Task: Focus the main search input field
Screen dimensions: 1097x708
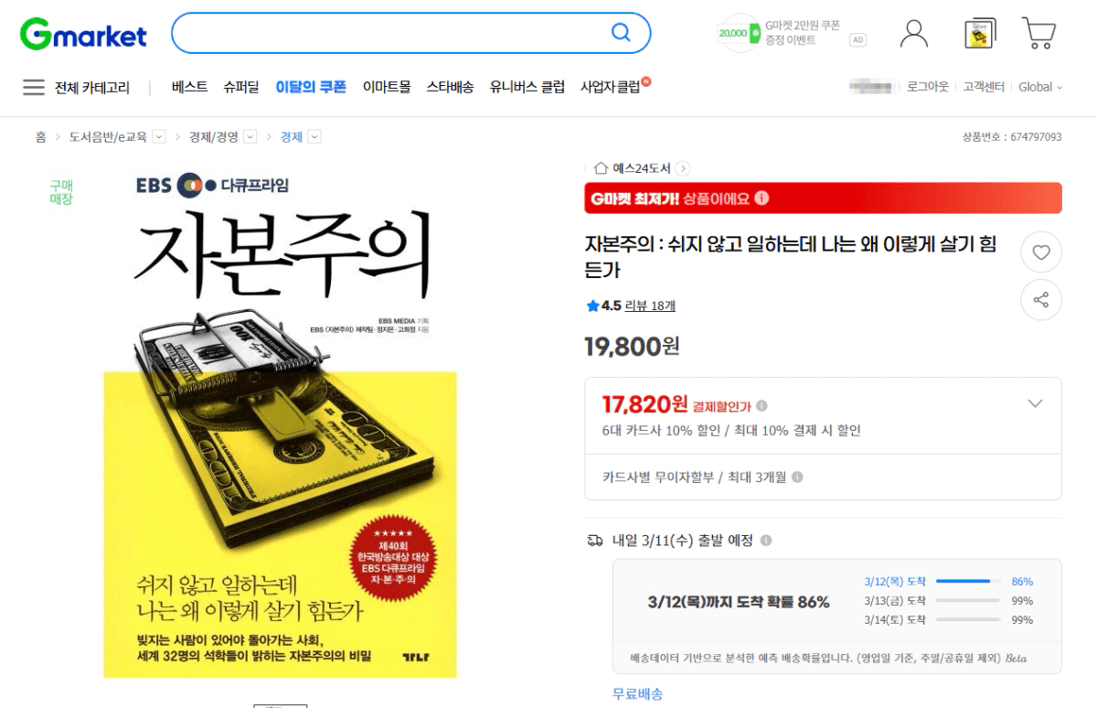Action: click(x=391, y=33)
